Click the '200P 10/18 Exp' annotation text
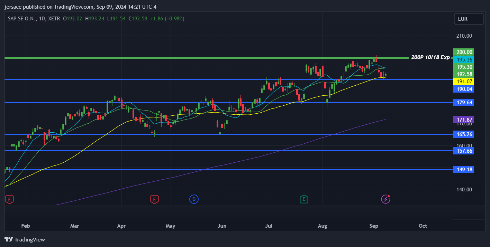Viewport: 490px width, 247px height. tap(430, 57)
